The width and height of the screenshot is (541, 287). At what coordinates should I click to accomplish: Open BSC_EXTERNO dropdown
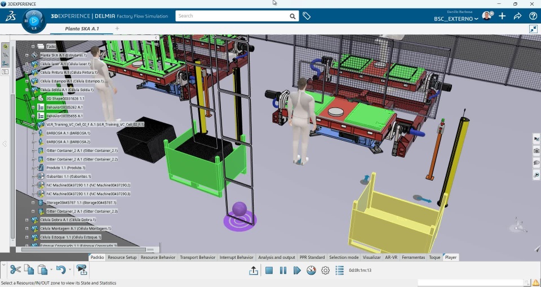click(456, 19)
